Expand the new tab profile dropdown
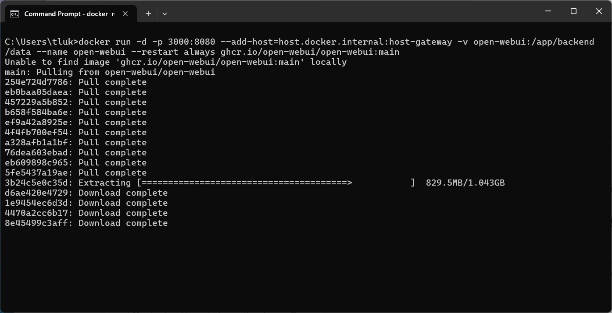 pos(165,14)
